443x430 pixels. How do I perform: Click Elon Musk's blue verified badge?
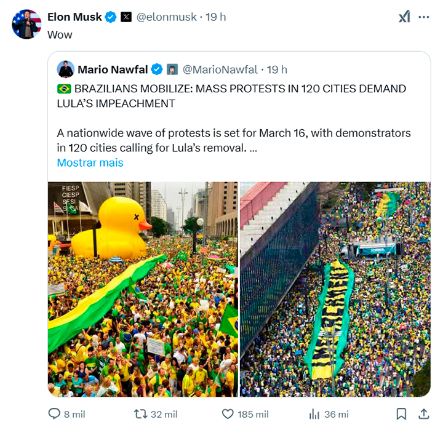coord(111,17)
